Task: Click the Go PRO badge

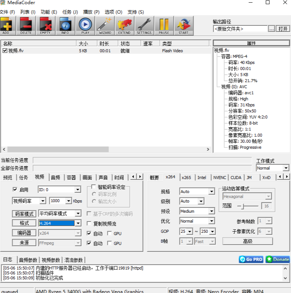Action: click(x=251, y=259)
